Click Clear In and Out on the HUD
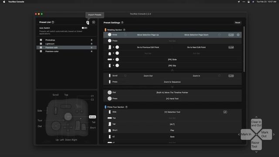The image size is (279, 157). pos(256,124)
